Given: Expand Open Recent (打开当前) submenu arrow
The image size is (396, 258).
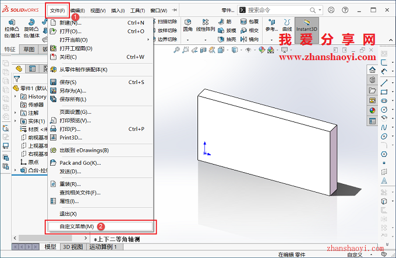Looking at the screenshot, I should point(148,40).
